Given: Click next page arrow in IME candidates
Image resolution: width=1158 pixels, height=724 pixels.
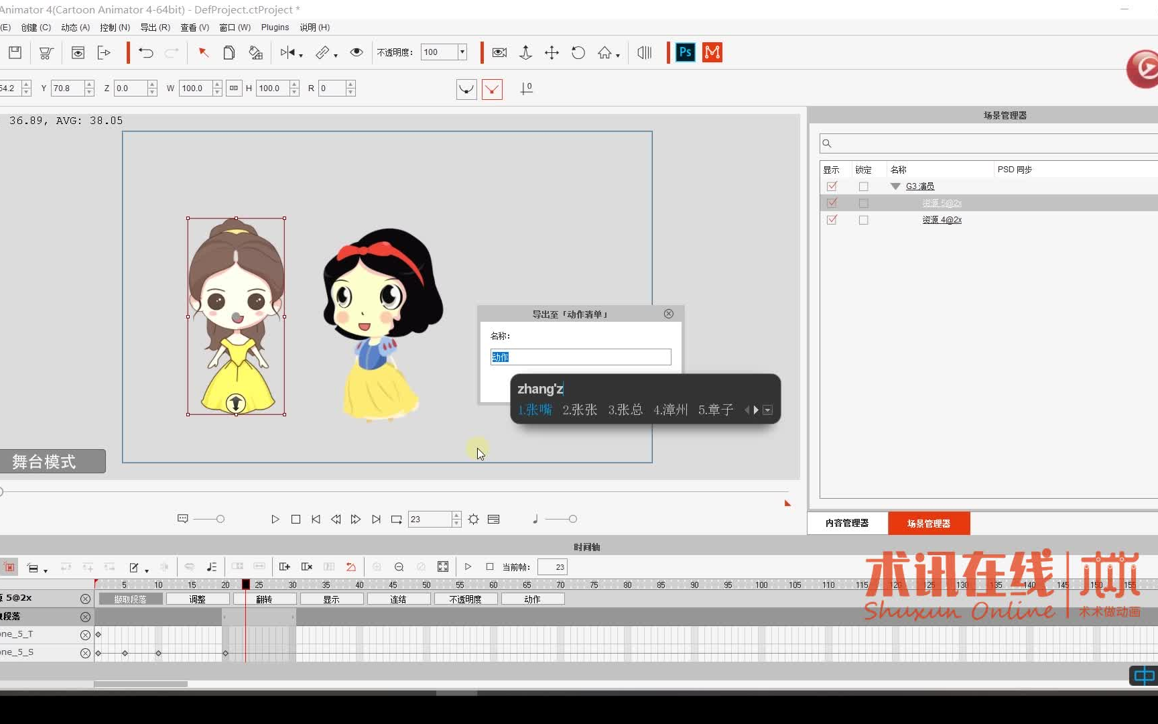Looking at the screenshot, I should pos(757,410).
